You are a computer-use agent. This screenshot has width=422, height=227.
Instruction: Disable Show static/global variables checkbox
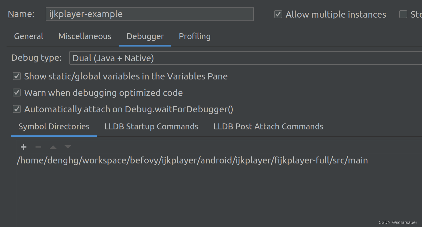pos(17,76)
